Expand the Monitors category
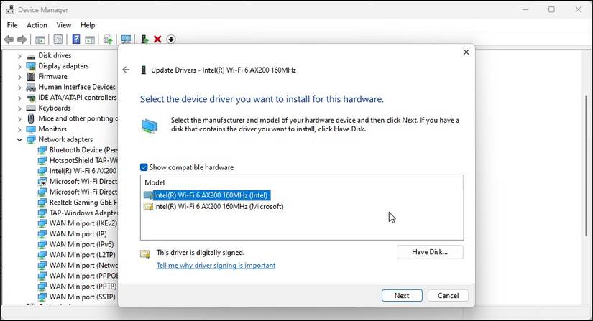Image resolution: width=593 pixels, height=321 pixels. click(20, 129)
